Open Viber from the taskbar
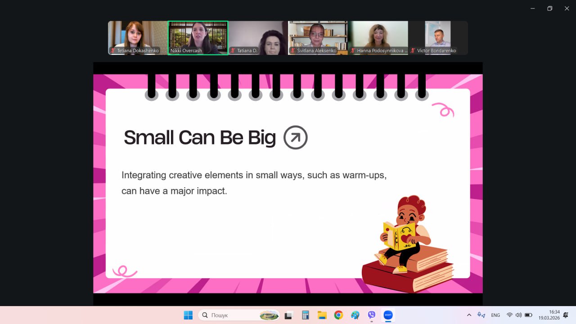Image resolution: width=576 pixels, height=324 pixels. pyautogui.click(x=371, y=315)
